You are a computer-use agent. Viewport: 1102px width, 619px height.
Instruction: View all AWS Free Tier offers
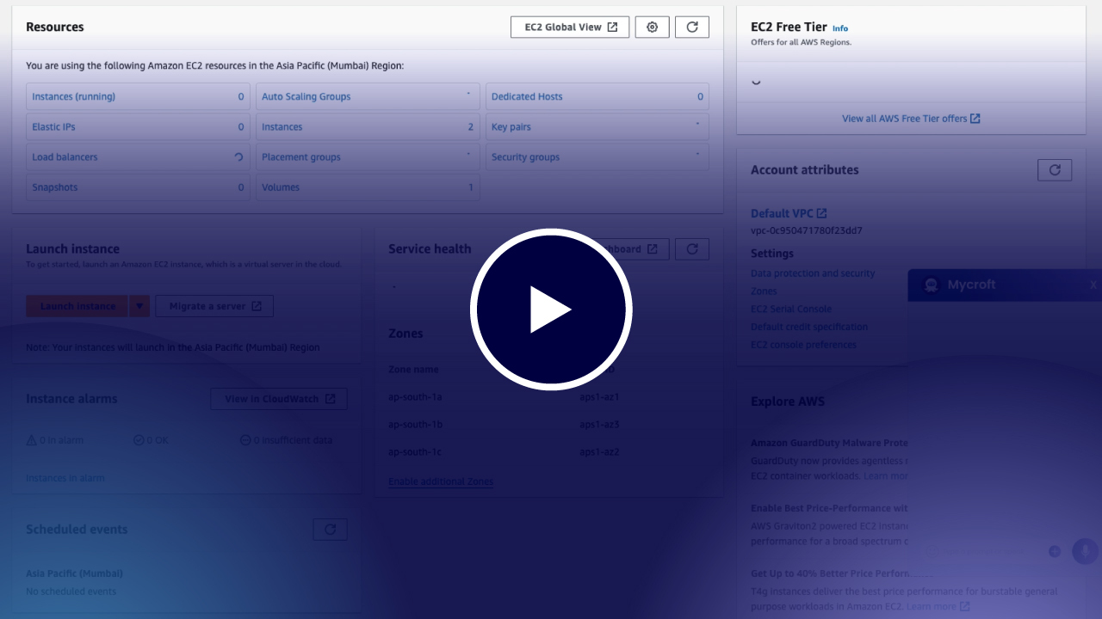pyautogui.click(x=911, y=119)
